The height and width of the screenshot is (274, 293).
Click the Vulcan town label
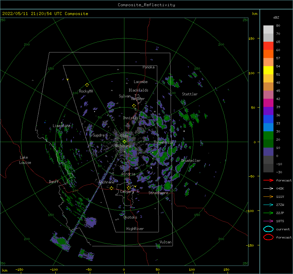click(x=165, y=242)
